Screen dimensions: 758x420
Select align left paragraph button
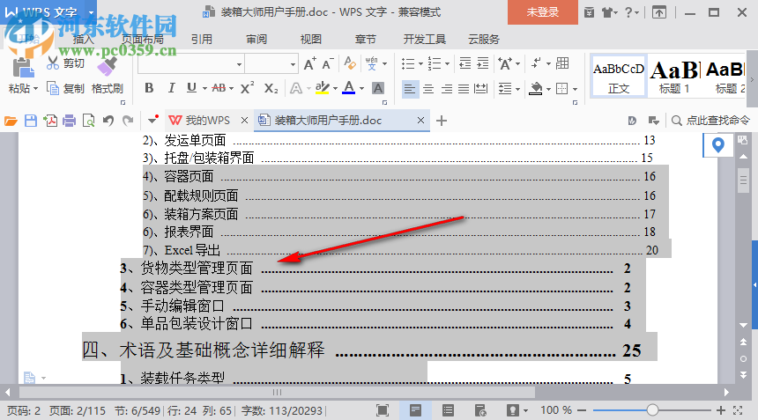(x=410, y=89)
